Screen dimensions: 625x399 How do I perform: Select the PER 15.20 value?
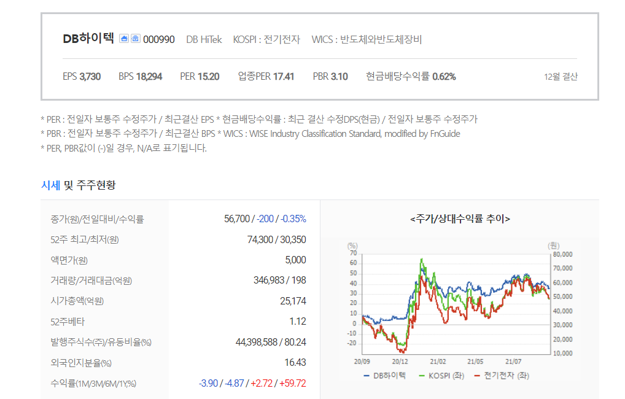[x=200, y=77]
